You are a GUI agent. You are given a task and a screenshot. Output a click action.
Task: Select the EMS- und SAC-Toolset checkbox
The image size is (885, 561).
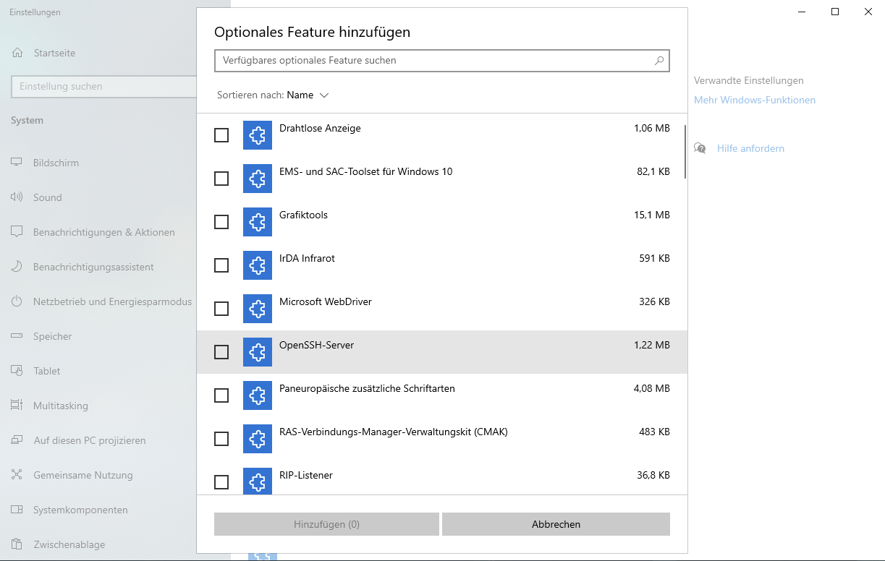(221, 179)
